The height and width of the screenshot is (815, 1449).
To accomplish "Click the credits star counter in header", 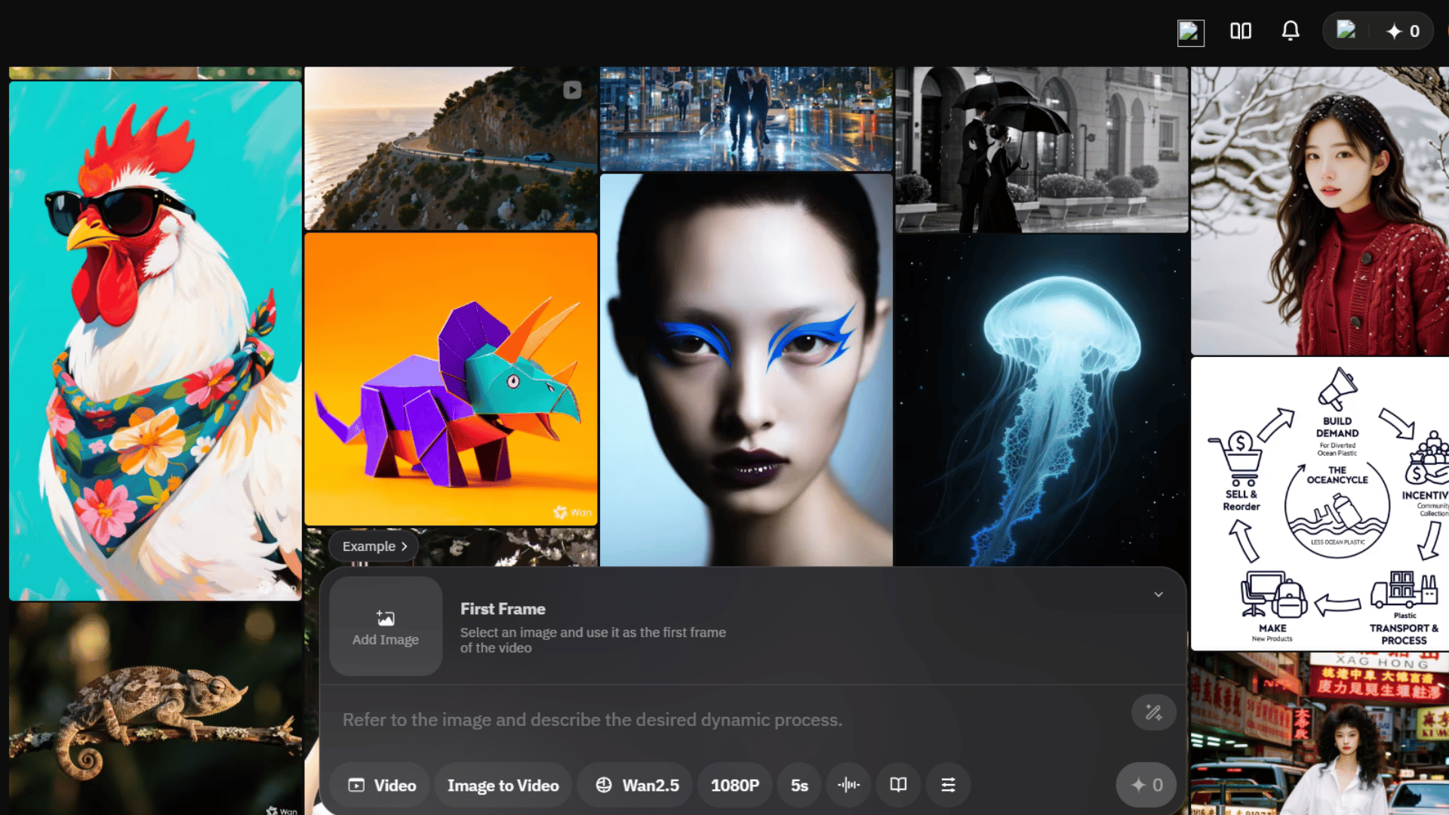I will click(x=1403, y=32).
